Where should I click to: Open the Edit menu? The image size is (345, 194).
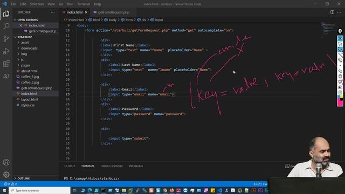coord(23,4)
